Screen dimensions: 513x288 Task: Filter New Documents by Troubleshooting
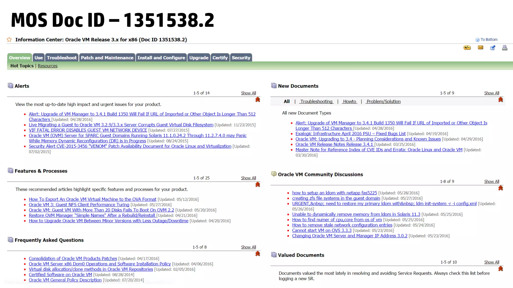(316, 101)
